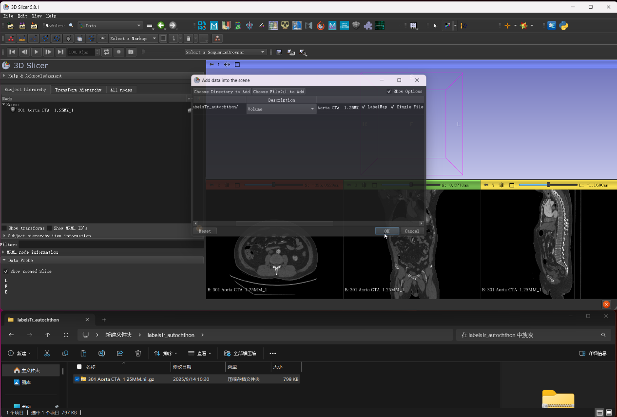Expand the Select a SequenceBrowser combo box
The width and height of the screenshot is (617, 417).
[225, 52]
